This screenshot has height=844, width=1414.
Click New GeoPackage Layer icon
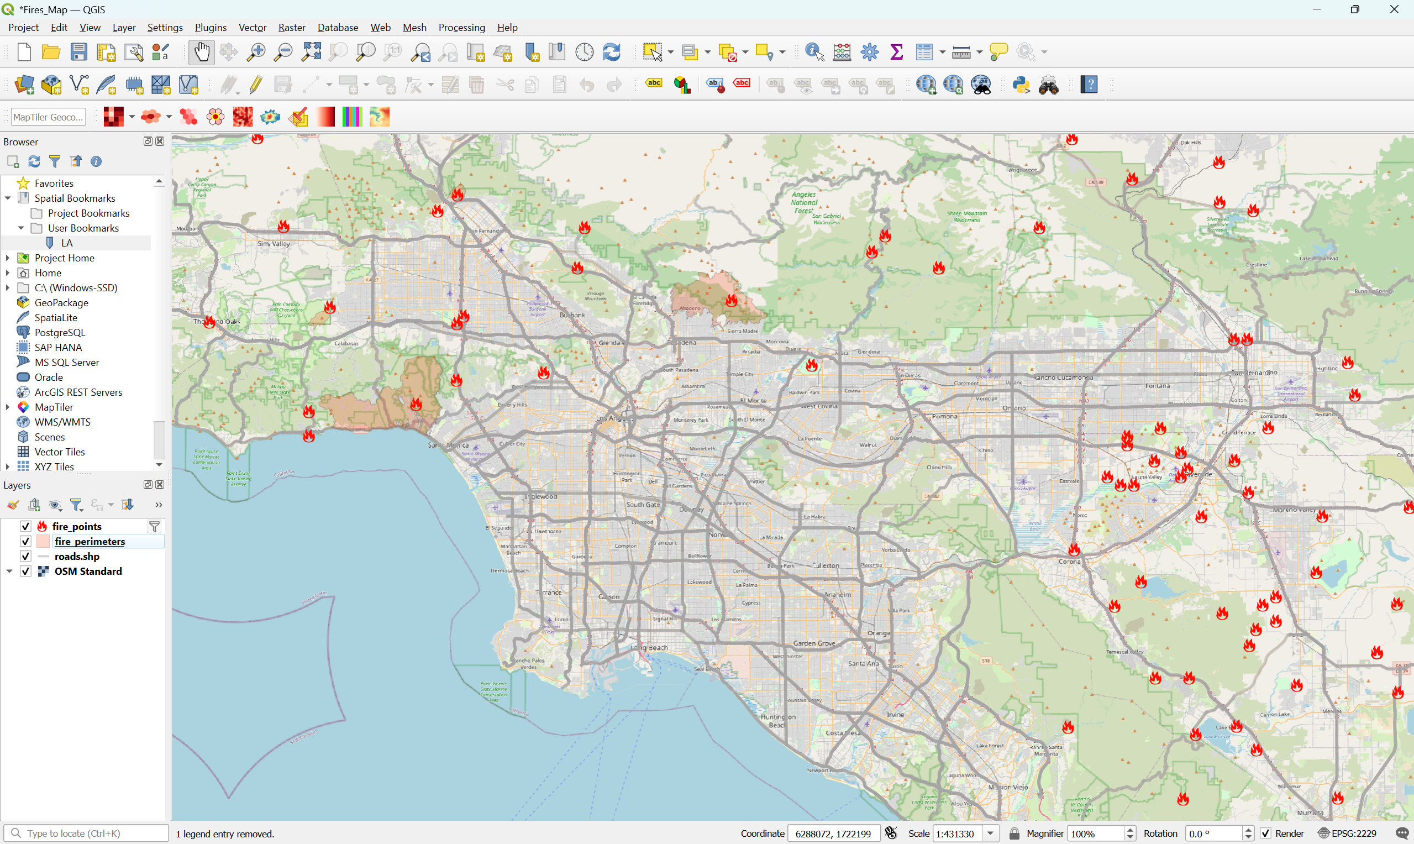[51, 85]
